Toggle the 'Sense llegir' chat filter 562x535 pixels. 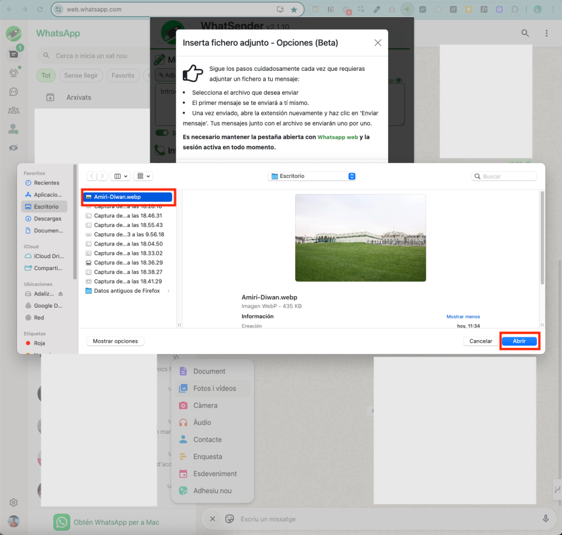point(81,76)
